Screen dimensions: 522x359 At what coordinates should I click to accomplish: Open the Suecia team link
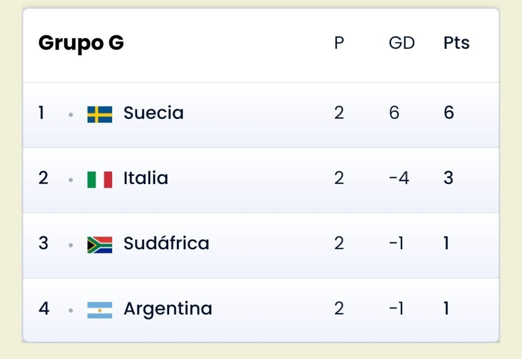coord(153,113)
